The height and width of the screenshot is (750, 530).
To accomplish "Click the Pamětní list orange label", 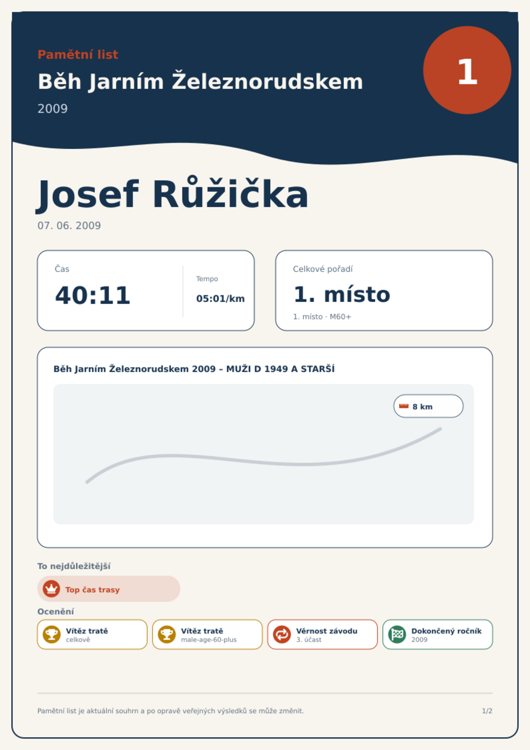I will pos(78,54).
